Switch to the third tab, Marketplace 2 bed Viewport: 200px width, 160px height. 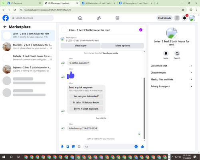pyautogui.click(x=98, y=3)
